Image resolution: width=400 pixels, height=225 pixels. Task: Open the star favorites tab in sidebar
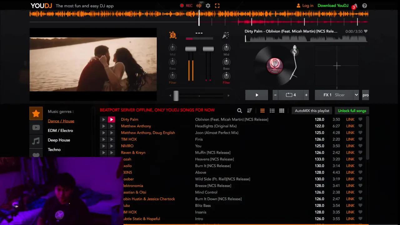pos(36,113)
